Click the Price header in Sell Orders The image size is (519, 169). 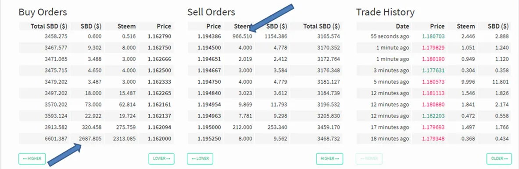click(214, 26)
